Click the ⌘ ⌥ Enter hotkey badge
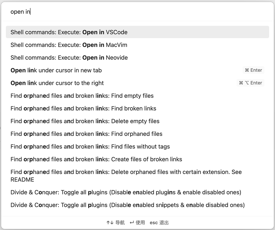Viewport: 275px width, 230px height. [x=250, y=83]
